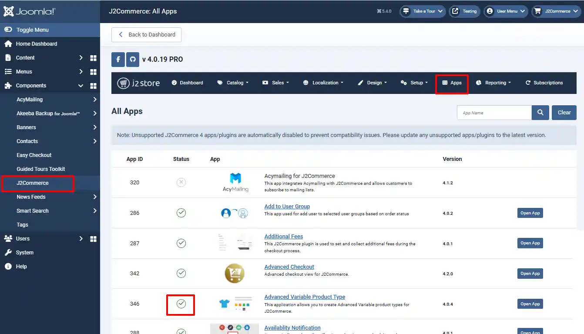
Task: Expand the Banners submenu
Action: [x=95, y=127]
